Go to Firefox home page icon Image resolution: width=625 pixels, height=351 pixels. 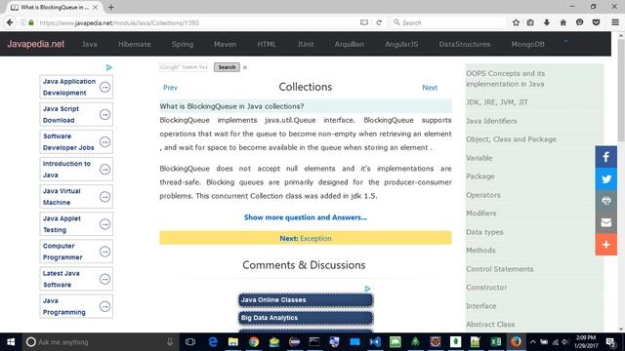pyautogui.click(x=562, y=22)
